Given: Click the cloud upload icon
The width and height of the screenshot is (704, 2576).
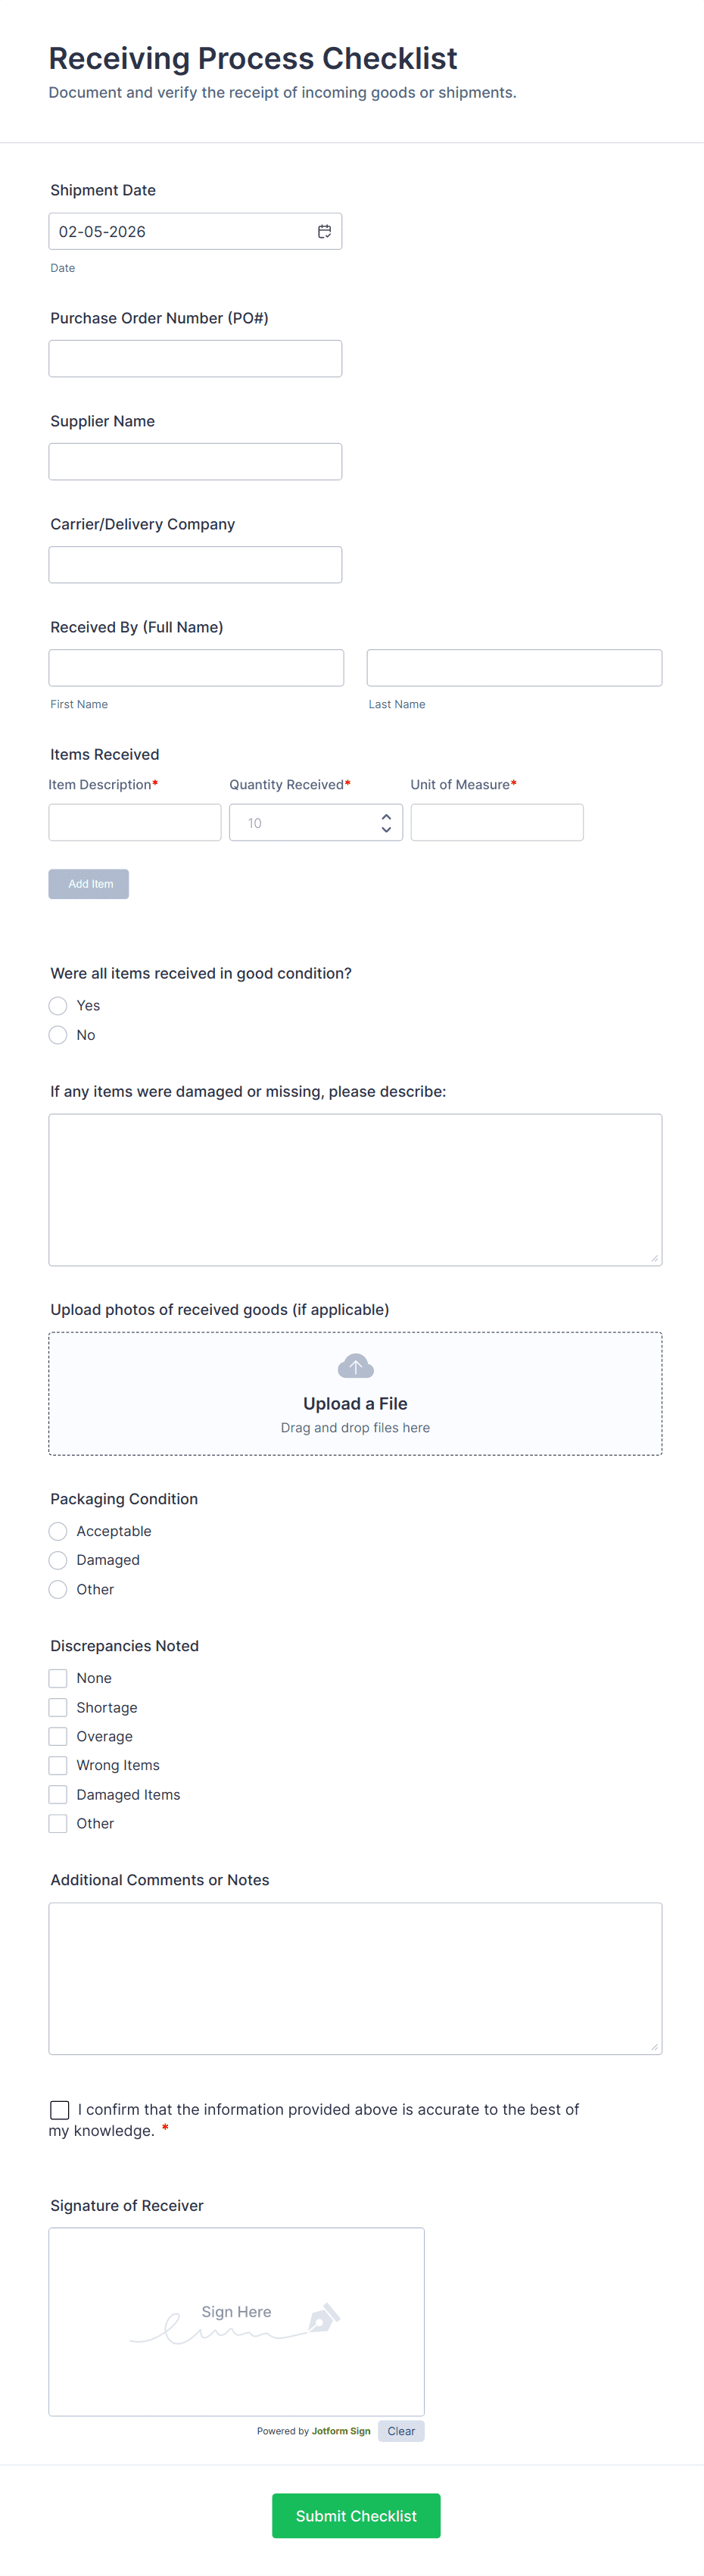Looking at the screenshot, I should (355, 1365).
